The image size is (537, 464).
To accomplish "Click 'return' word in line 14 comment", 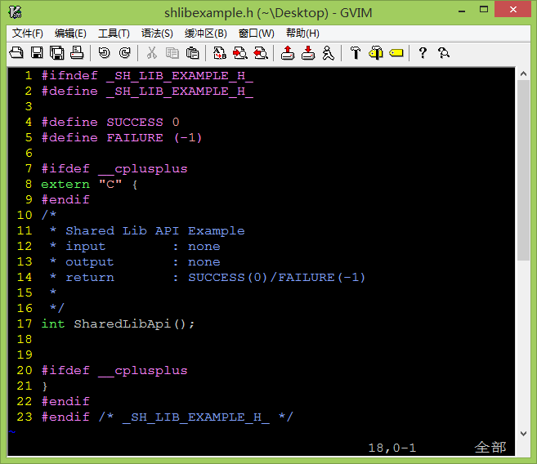I will click(x=90, y=278).
